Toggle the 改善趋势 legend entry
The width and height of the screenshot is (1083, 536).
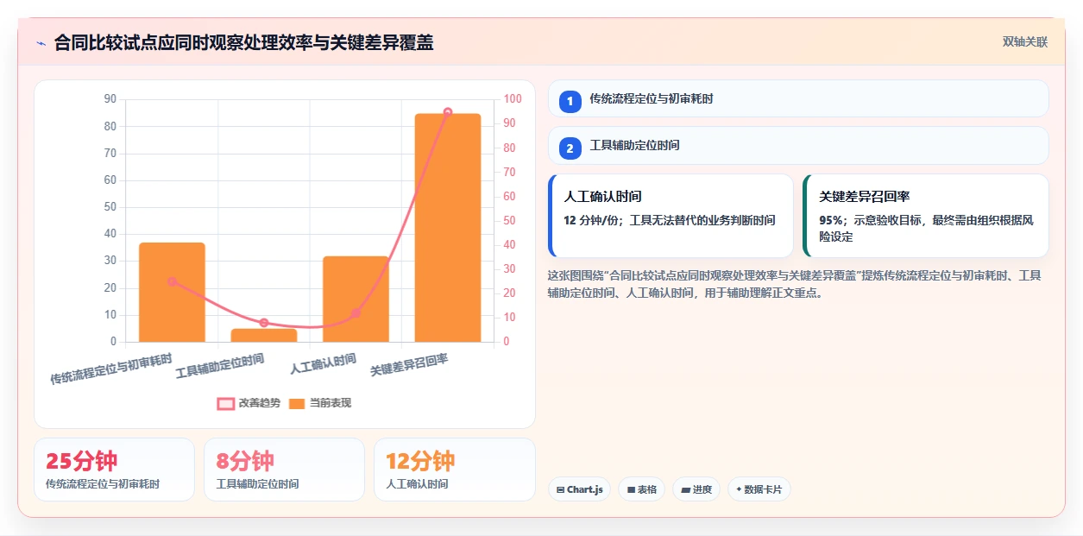coord(249,403)
